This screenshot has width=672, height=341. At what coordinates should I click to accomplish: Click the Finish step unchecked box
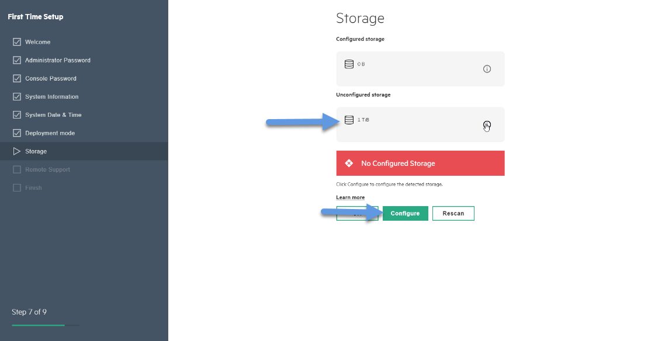coord(17,187)
